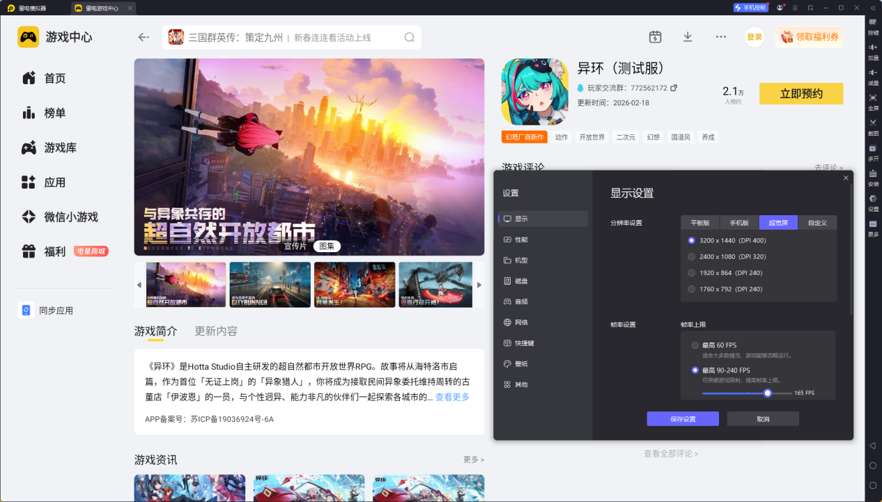
Task: Click the search magnifier icon
Action: [x=410, y=37]
